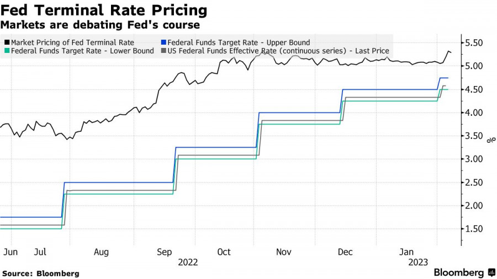
Task: Click the Source: Bloomberg attribution
Action: (41, 273)
